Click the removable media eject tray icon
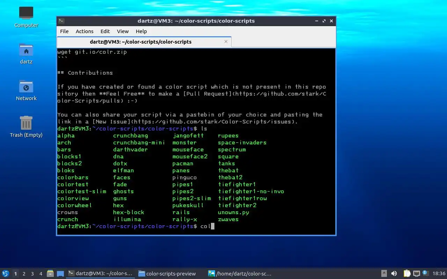The height and width of the screenshot is (279, 447). click(x=384, y=273)
